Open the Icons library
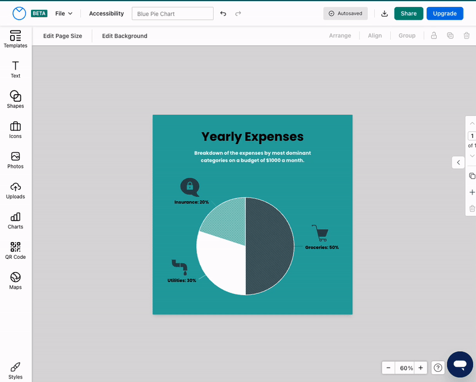 (15, 130)
